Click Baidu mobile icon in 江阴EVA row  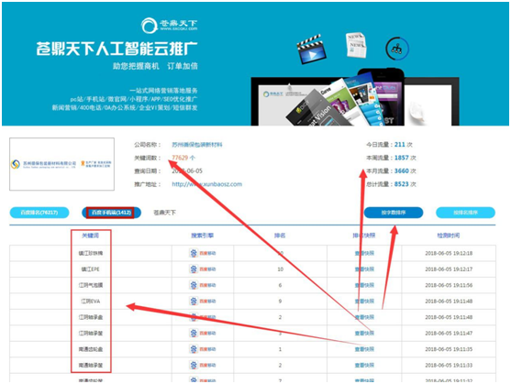tap(194, 301)
